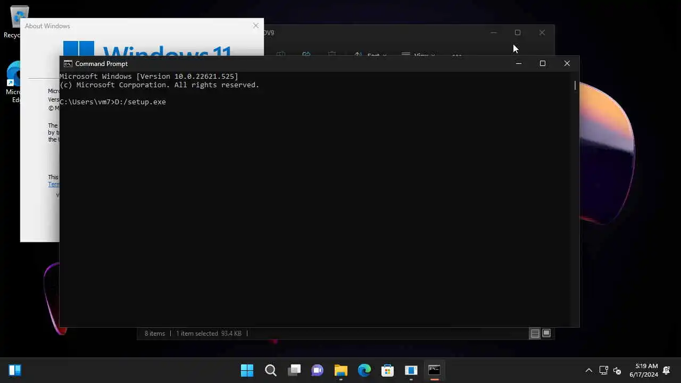
Task: Minimize the File Explorer window
Action: point(494,32)
